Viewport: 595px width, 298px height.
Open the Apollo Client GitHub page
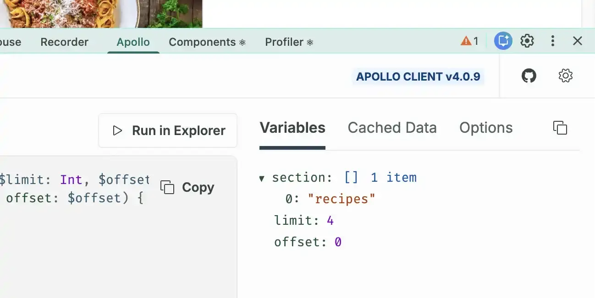529,75
